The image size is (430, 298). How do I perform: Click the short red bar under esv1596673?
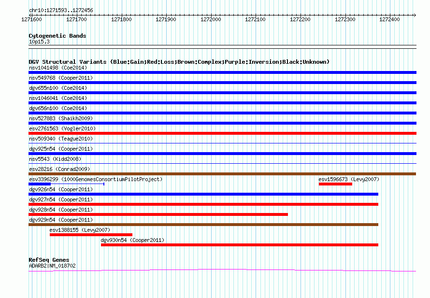pyautogui.click(x=335, y=184)
